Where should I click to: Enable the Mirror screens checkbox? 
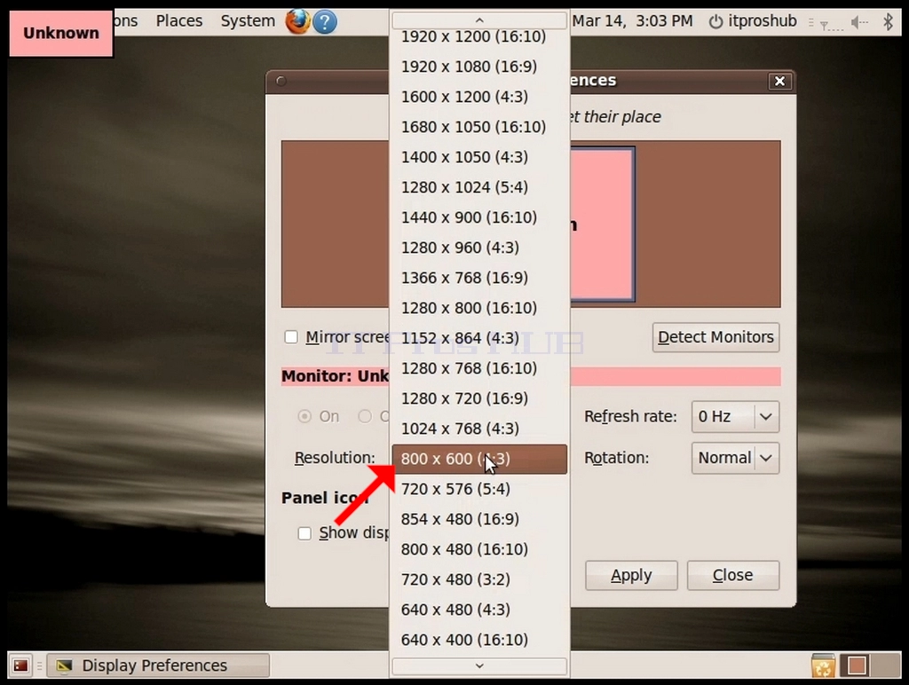(x=291, y=336)
